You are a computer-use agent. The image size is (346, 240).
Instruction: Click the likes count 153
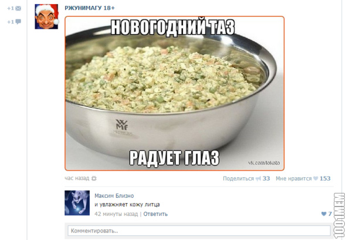pyautogui.click(x=325, y=178)
